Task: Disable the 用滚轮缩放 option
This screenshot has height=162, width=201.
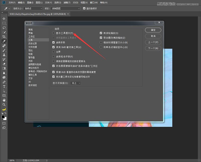Action: (x=101, y=33)
